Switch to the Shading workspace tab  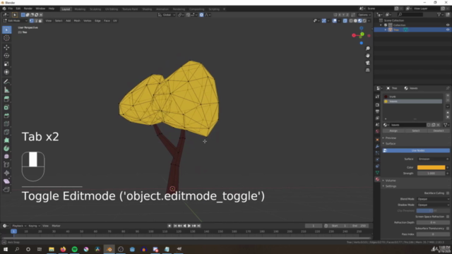(147, 9)
